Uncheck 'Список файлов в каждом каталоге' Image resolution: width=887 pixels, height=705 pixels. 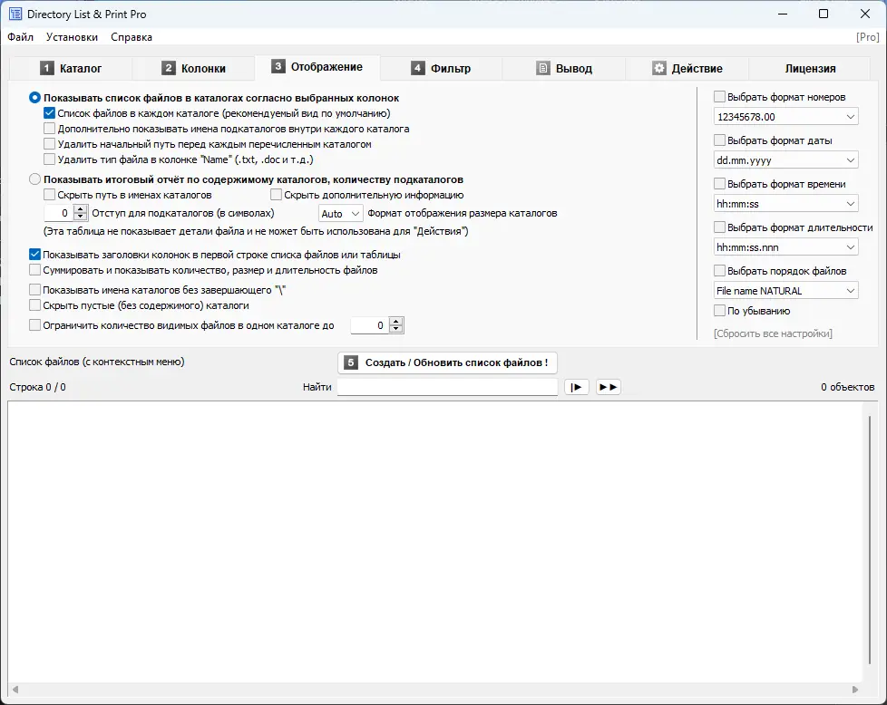49,113
